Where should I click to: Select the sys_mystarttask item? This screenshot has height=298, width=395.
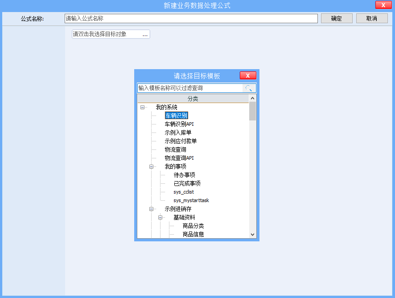coord(191,200)
